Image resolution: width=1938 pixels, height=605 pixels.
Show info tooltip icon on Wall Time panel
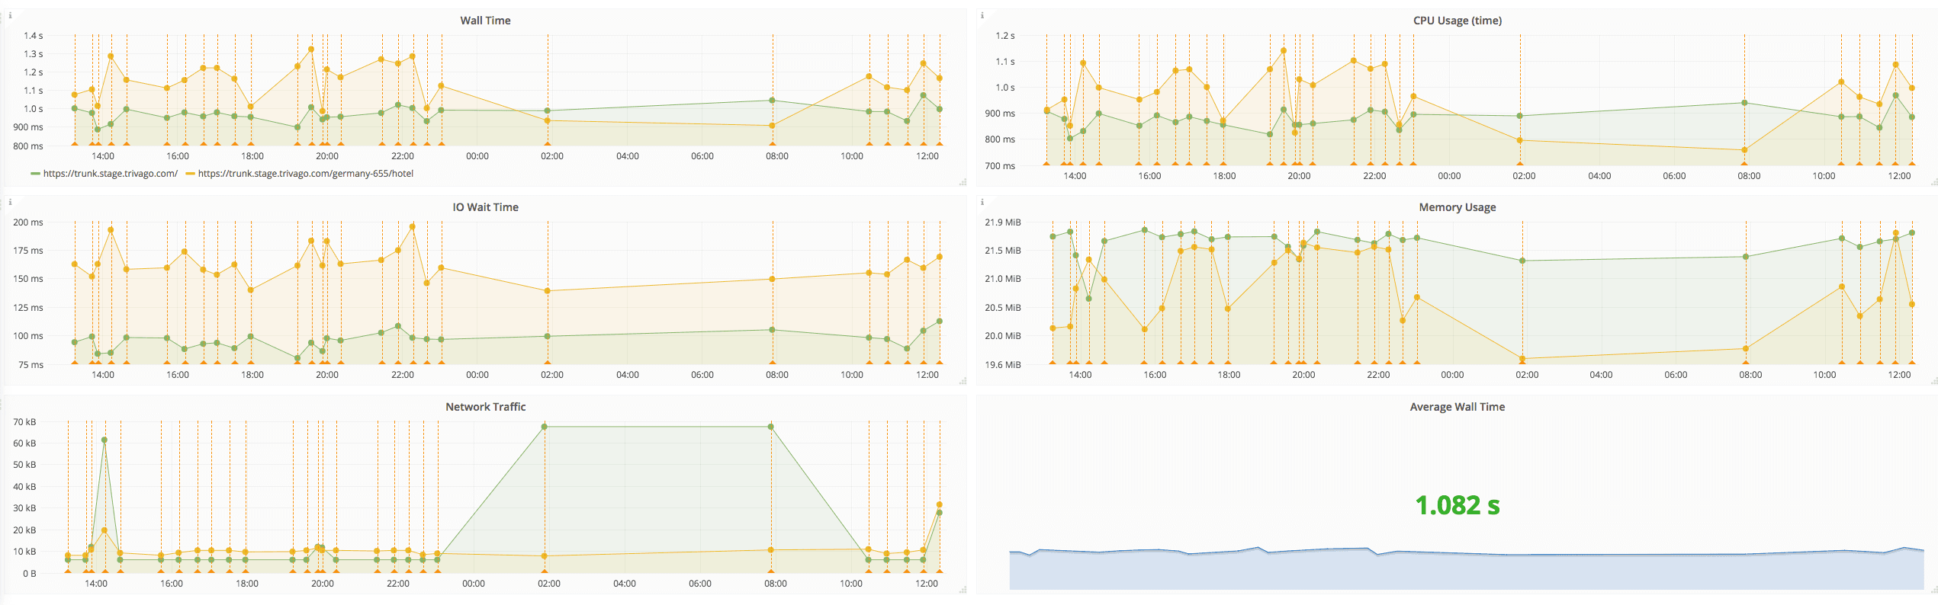10,15
